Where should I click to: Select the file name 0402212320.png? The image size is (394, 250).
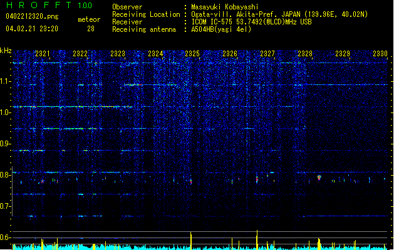point(32,16)
